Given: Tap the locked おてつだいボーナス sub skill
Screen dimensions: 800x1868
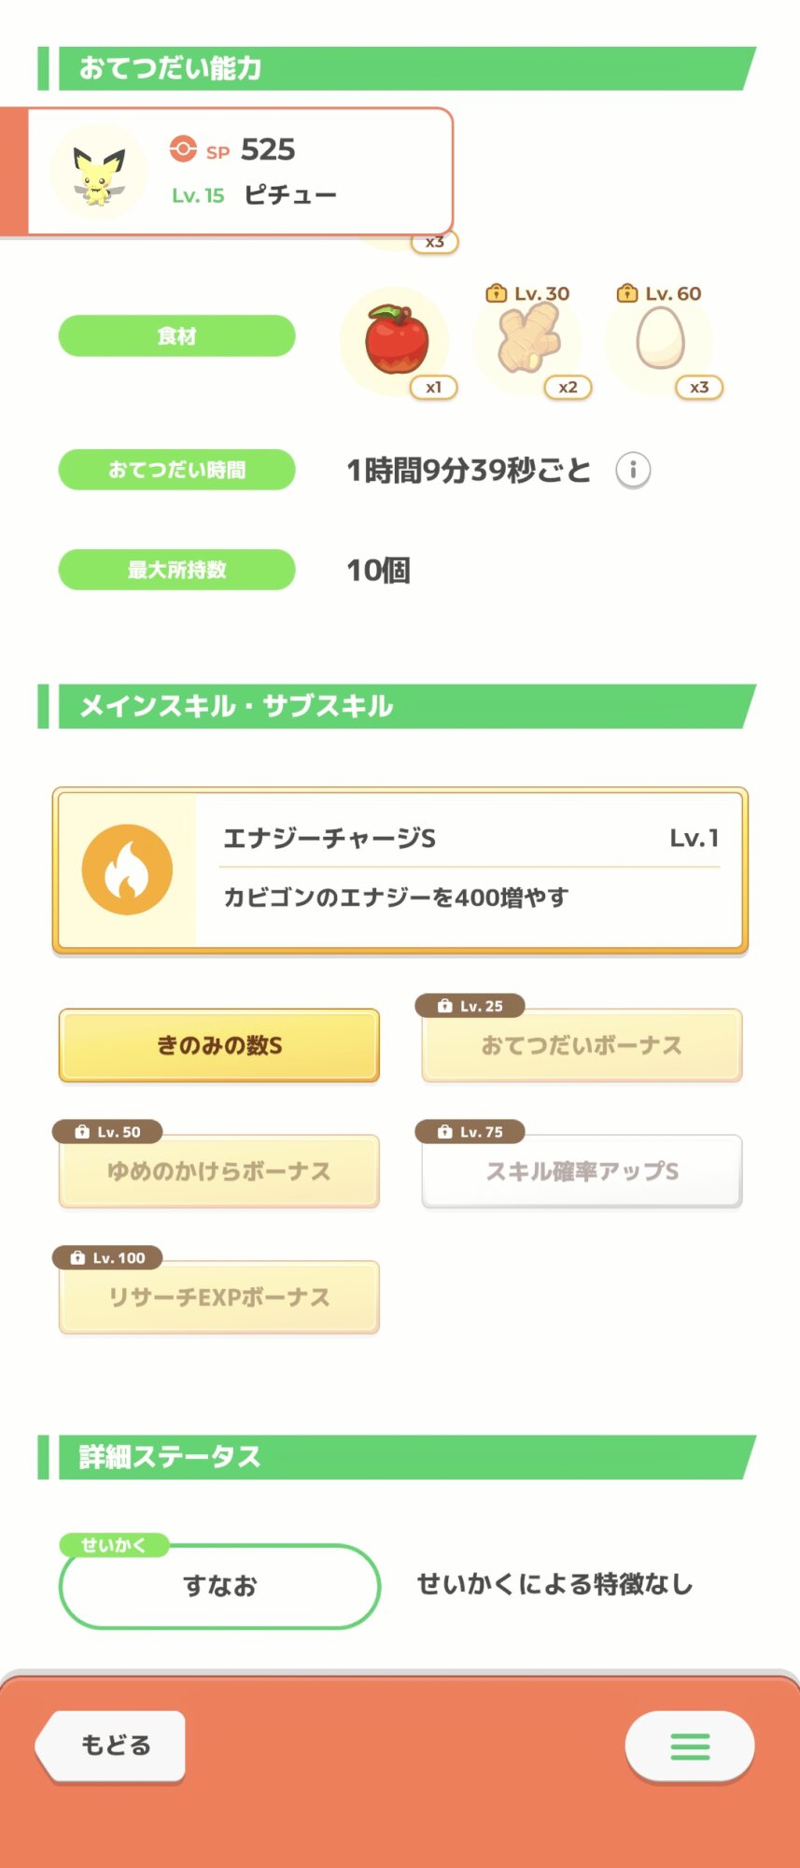Looking at the screenshot, I should [x=582, y=1045].
